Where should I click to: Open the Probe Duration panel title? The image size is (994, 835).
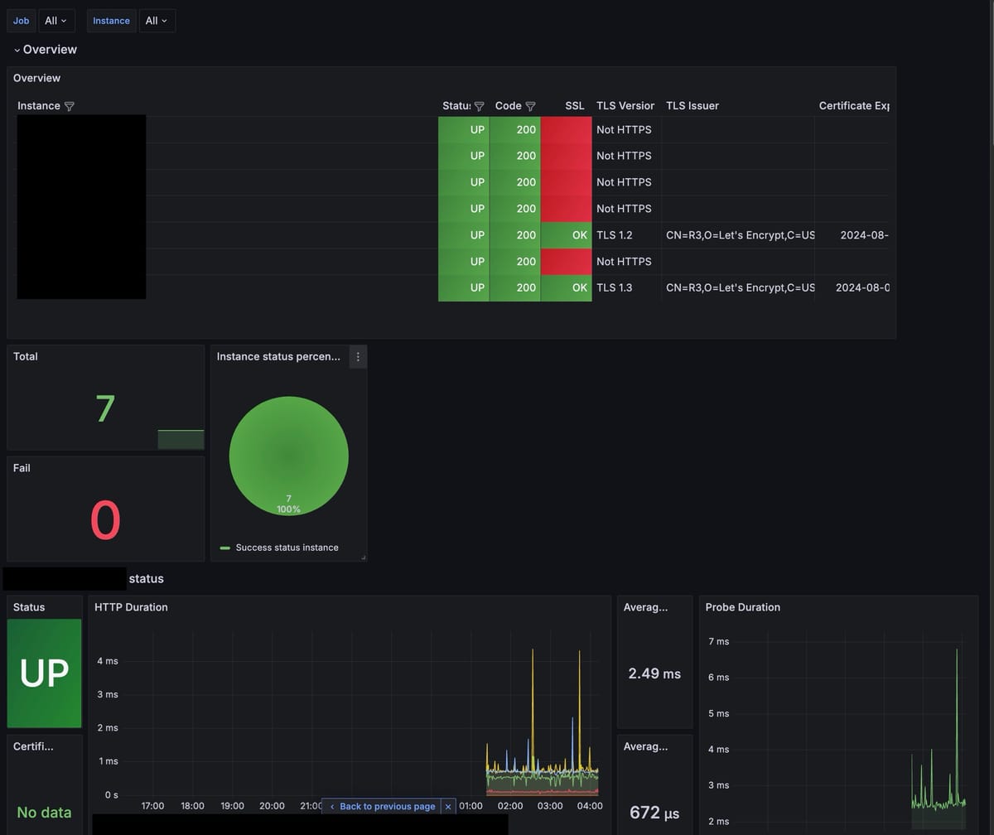pyautogui.click(x=743, y=607)
